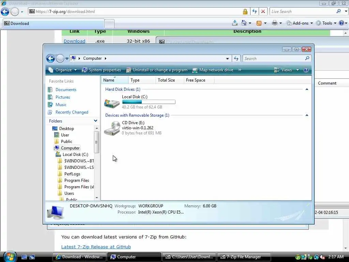Open the IE Help icon

[x=341, y=23]
